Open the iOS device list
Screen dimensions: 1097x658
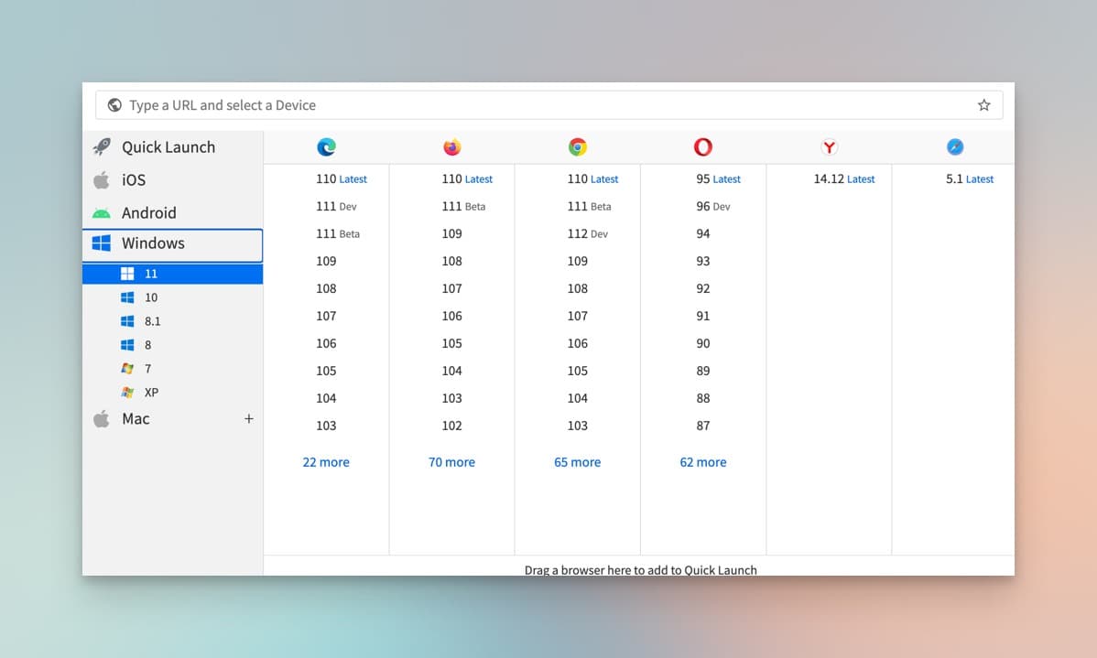[x=173, y=179]
